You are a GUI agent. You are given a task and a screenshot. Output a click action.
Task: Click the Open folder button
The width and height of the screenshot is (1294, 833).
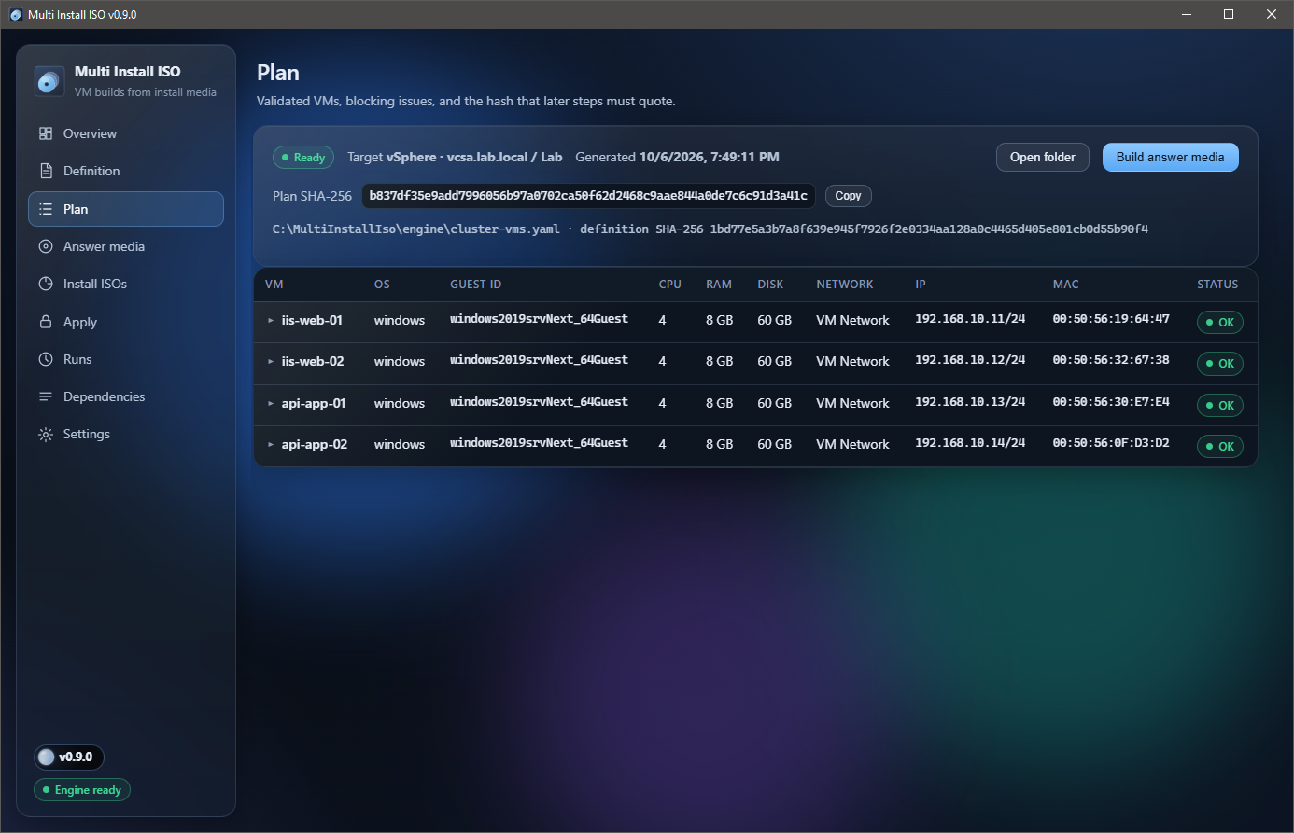point(1043,157)
